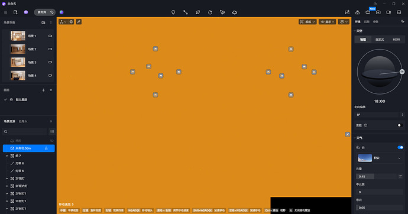Screen dimensions: 408x214
Task: Add a new layer with plus icon
Action: tap(43, 90)
